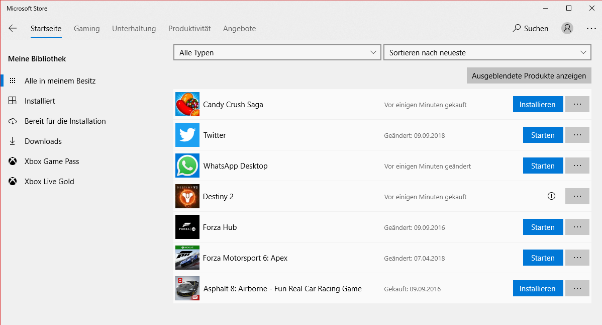Click the Downloads arrow icon
602x325 pixels.
[x=13, y=141]
